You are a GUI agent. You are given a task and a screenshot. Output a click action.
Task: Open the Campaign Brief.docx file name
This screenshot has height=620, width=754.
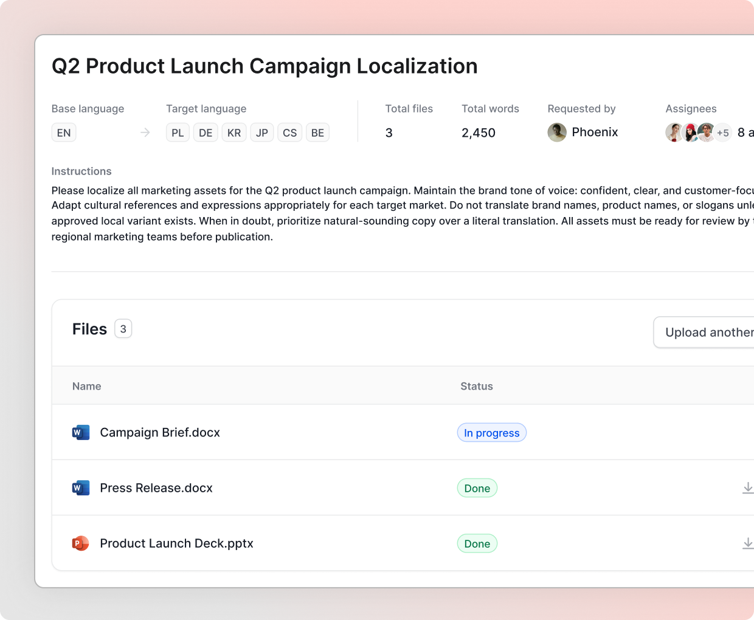coord(160,432)
